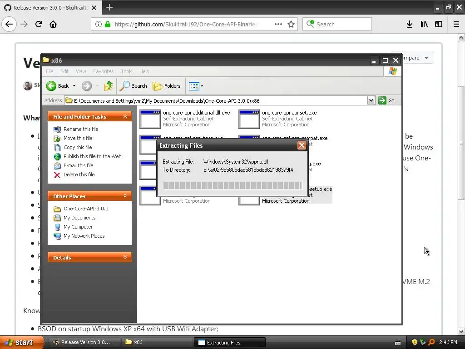Open a new Firefox tab
465x349 pixels.
109,7
